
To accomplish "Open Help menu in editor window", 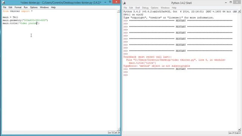I will point(53,8).
